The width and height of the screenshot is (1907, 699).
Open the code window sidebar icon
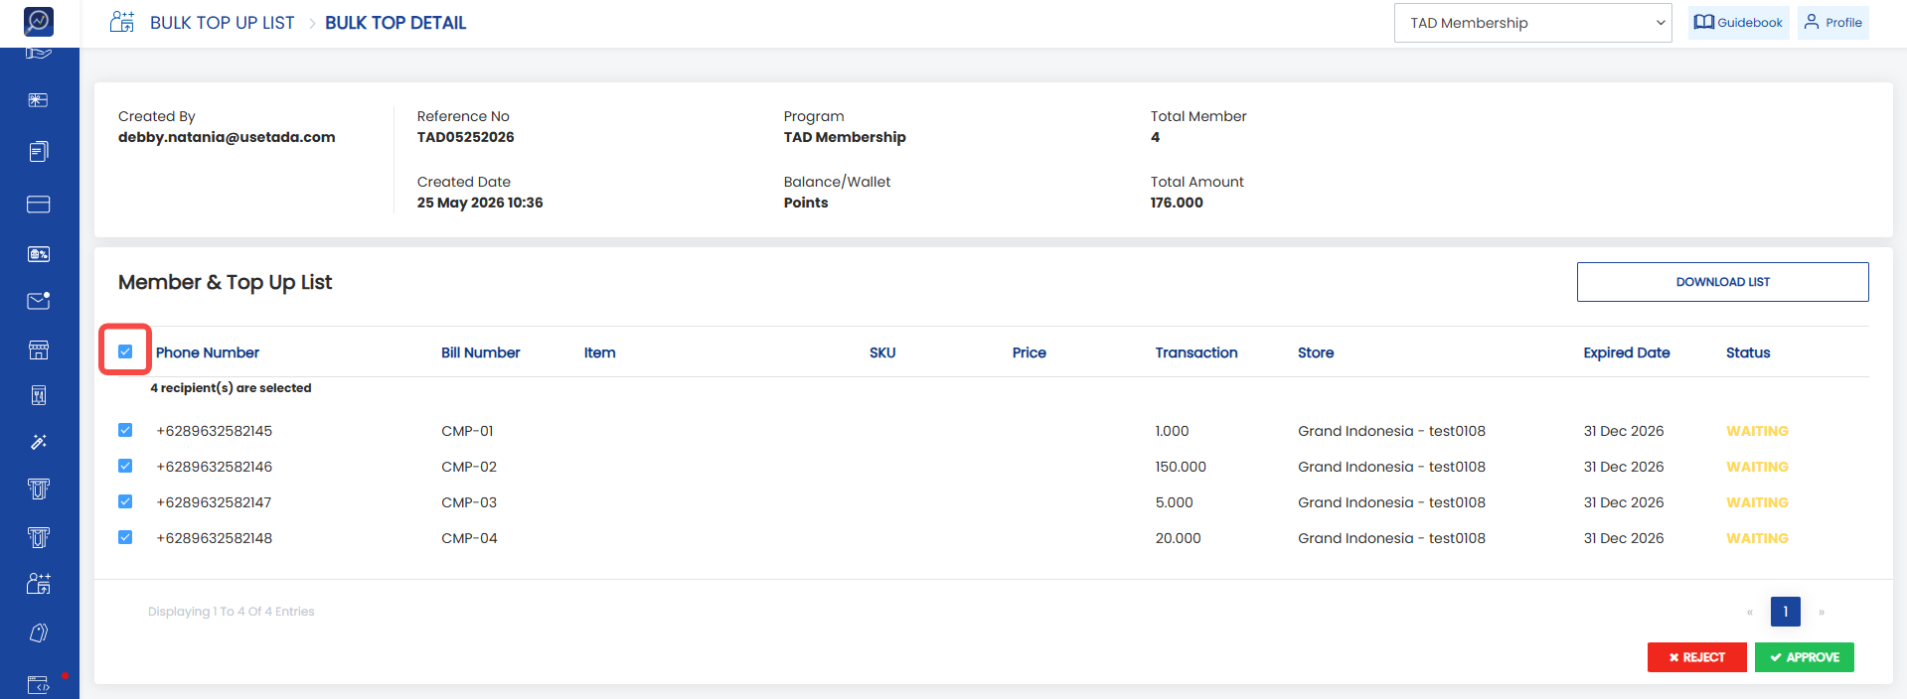(38, 685)
